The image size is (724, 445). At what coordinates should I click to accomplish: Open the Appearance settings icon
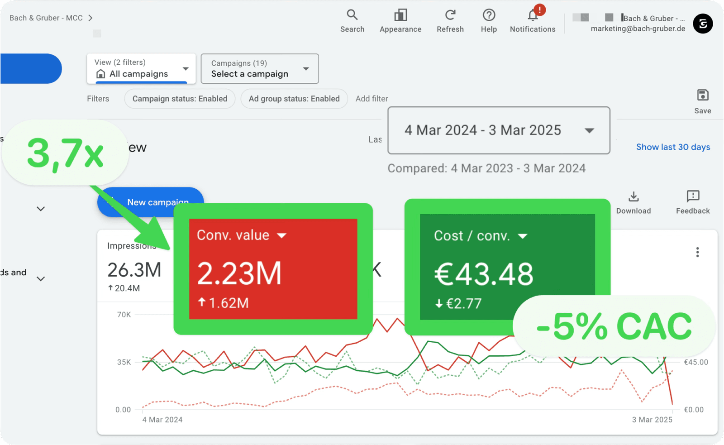[400, 21]
